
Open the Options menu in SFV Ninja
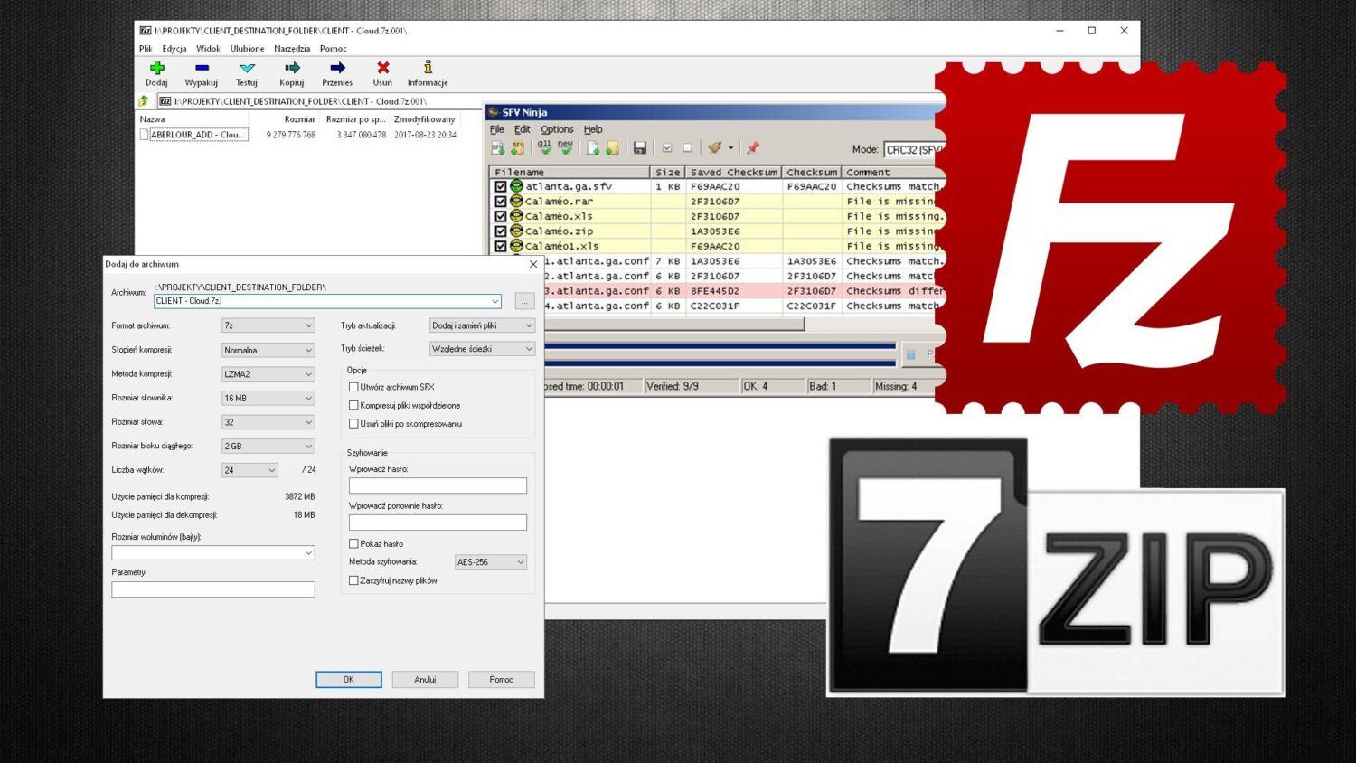[557, 130]
